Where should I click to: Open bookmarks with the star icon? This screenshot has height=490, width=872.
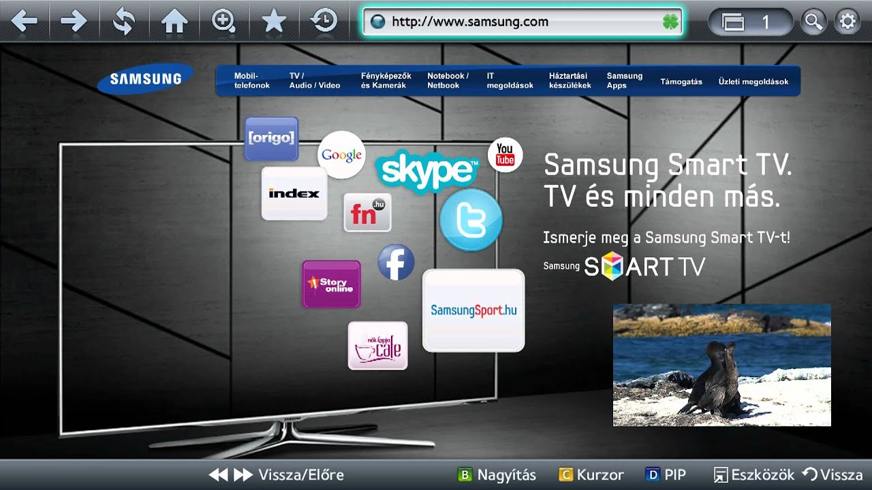(274, 22)
